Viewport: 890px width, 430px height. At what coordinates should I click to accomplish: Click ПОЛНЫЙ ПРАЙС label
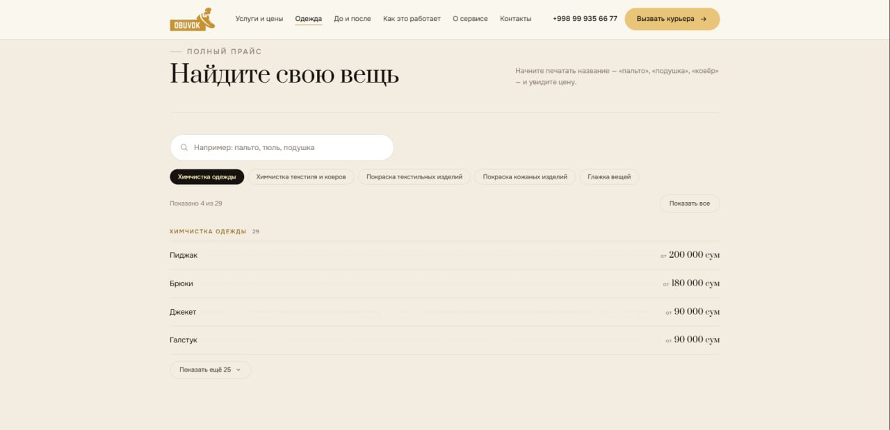coord(225,51)
